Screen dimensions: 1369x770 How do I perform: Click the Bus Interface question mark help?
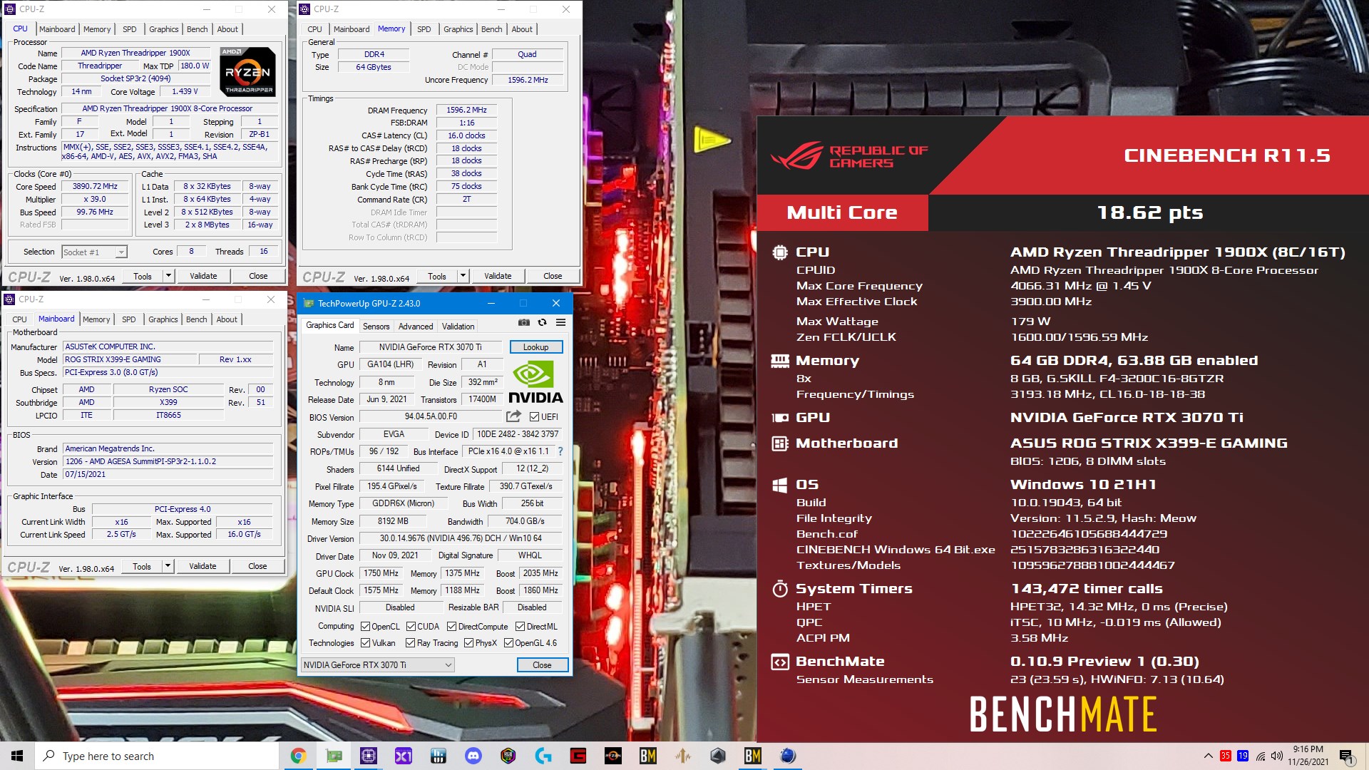click(x=560, y=451)
